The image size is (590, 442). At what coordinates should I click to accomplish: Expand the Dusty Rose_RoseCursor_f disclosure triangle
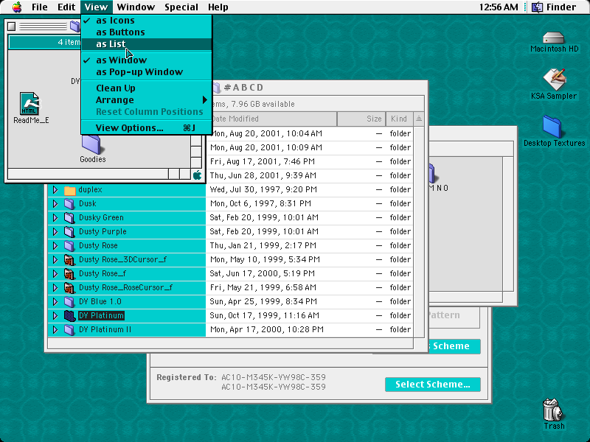point(55,287)
